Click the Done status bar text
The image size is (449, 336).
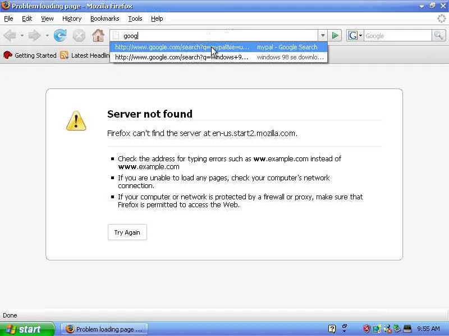[10, 315]
